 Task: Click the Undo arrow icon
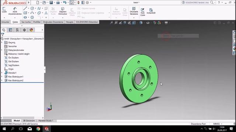[x=65, y=3]
